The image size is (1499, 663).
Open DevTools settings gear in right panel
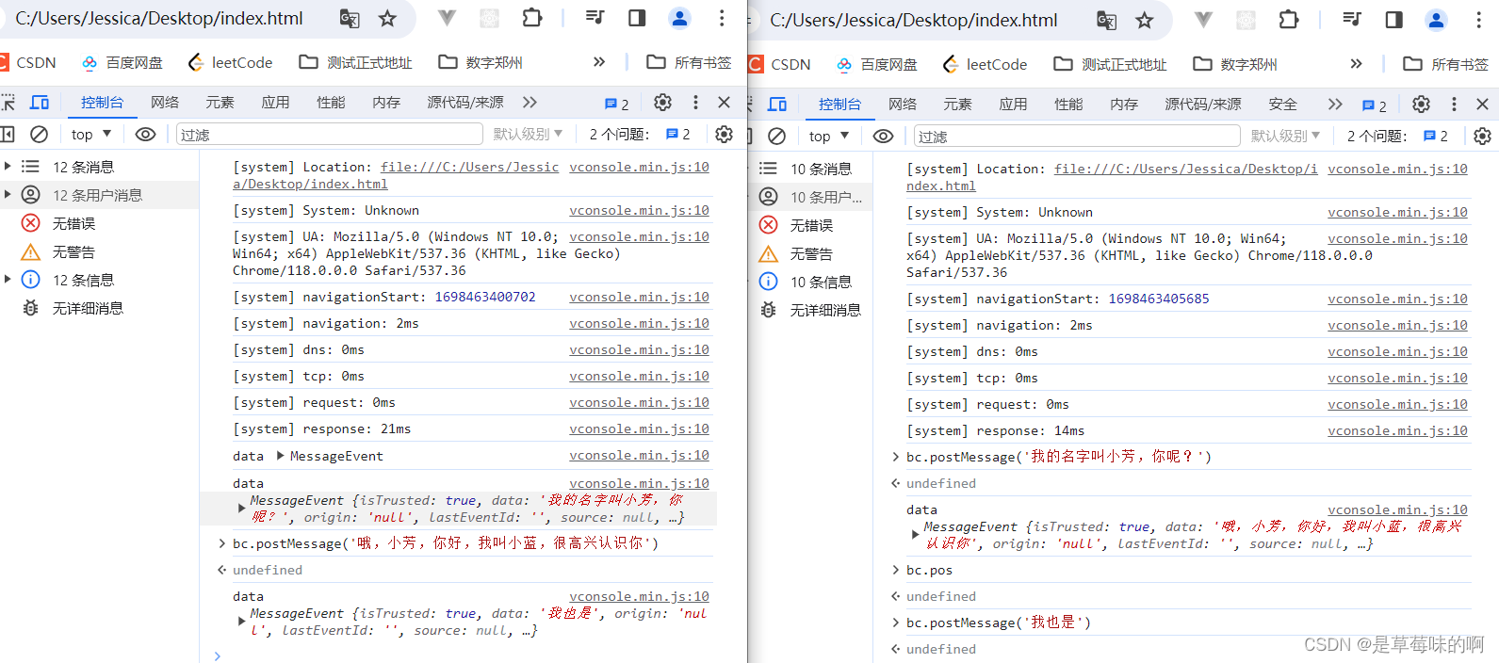point(1421,105)
